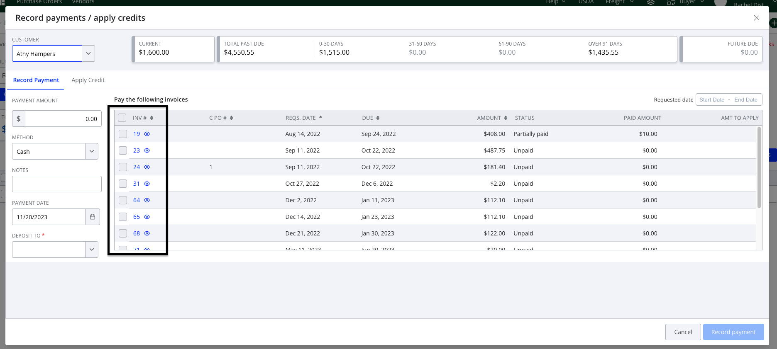The width and height of the screenshot is (777, 349).
Task: Switch to the Apply Credit tab
Action: pos(88,80)
